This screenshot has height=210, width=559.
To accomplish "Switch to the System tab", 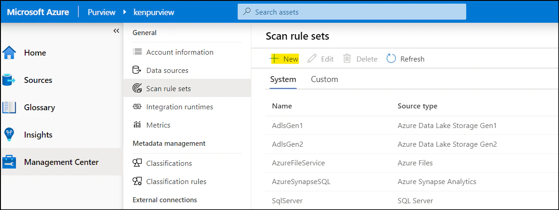I will [283, 79].
